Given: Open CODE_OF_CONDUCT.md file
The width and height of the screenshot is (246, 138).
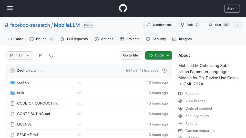Looking at the screenshot, I should [38, 103].
